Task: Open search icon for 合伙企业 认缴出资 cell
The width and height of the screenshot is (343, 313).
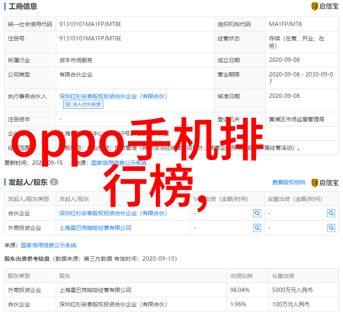Action: [257, 213]
